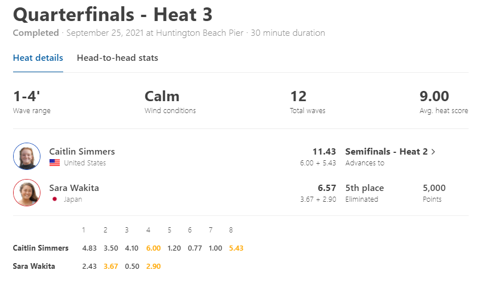This screenshot has height=287, width=480.
Task: Click the United States flag icon
Action: (55, 163)
